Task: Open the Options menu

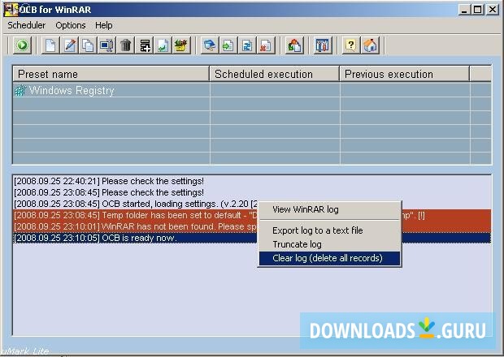Action: [71, 25]
